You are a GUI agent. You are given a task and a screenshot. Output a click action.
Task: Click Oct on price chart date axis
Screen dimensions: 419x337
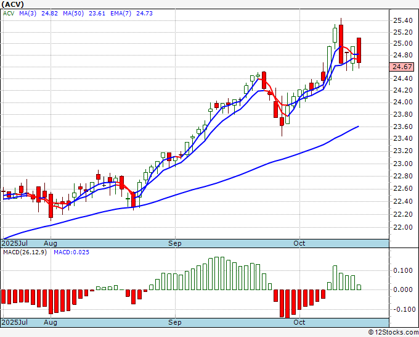pyautogui.click(x=299, y=243)
